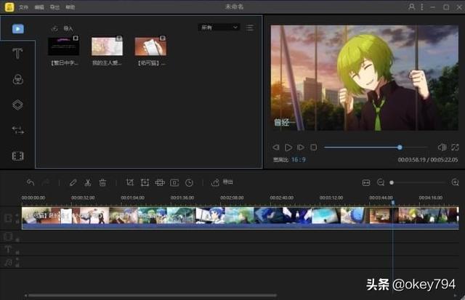The image size is (465, 300).
Task: Select the Crop tool
Action: point(130,182)
